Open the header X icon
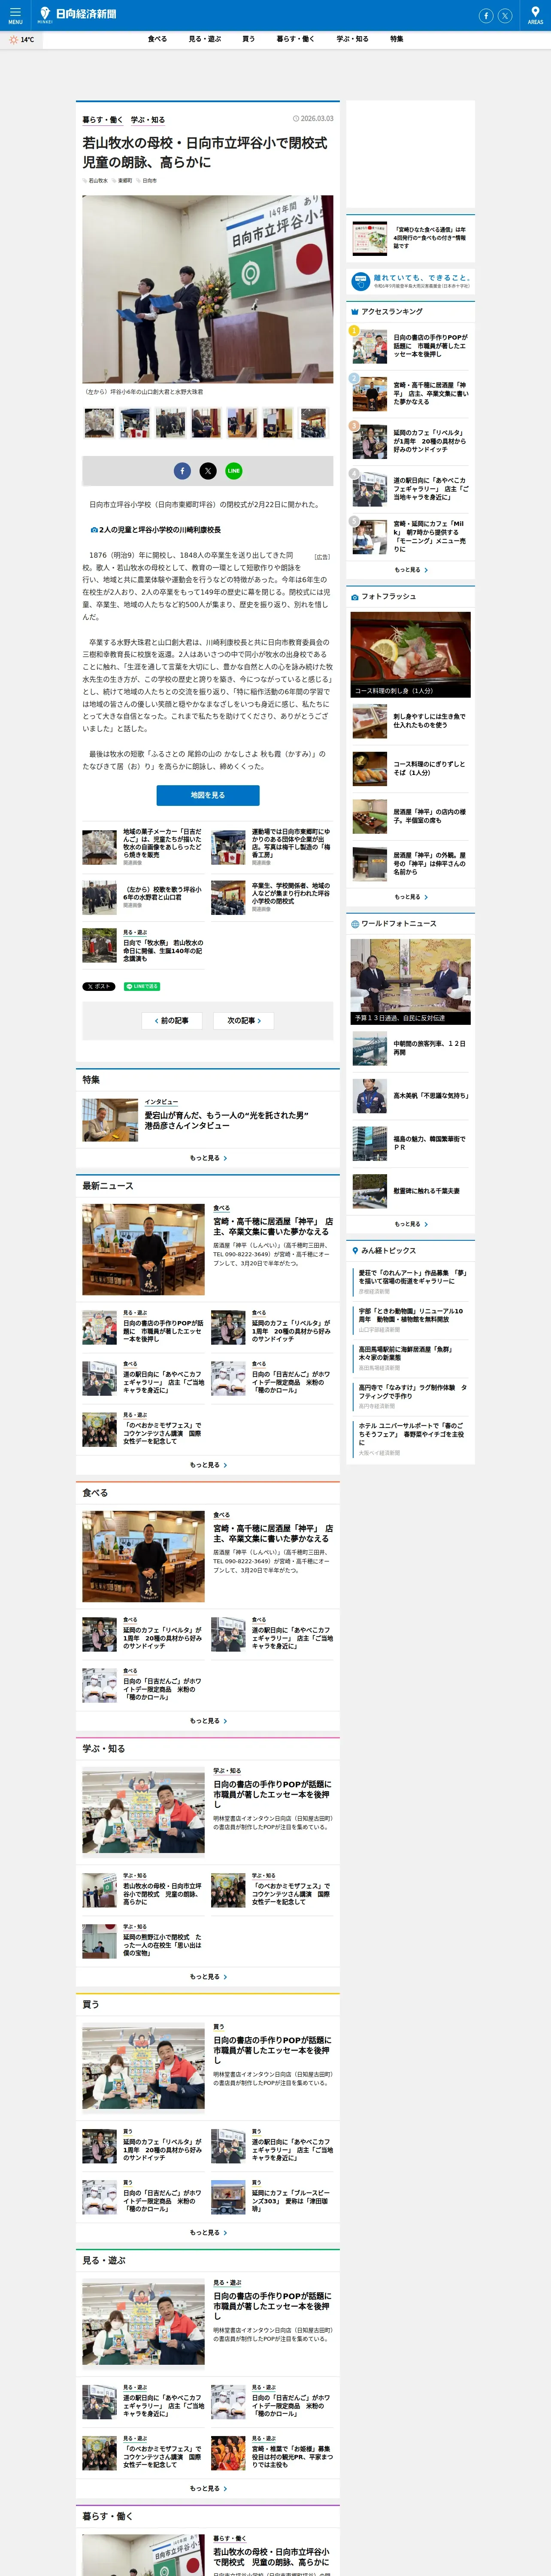The image size is (551, 2576). pyautogui.click(x=505, y=15)
